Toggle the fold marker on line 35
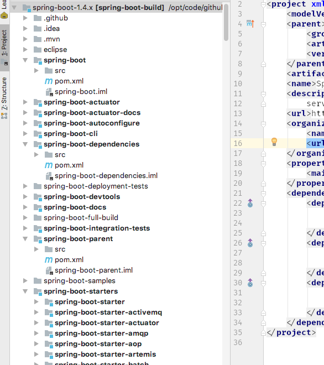The height and width of the screenshot is (365, 324). [x=264, y=333]
